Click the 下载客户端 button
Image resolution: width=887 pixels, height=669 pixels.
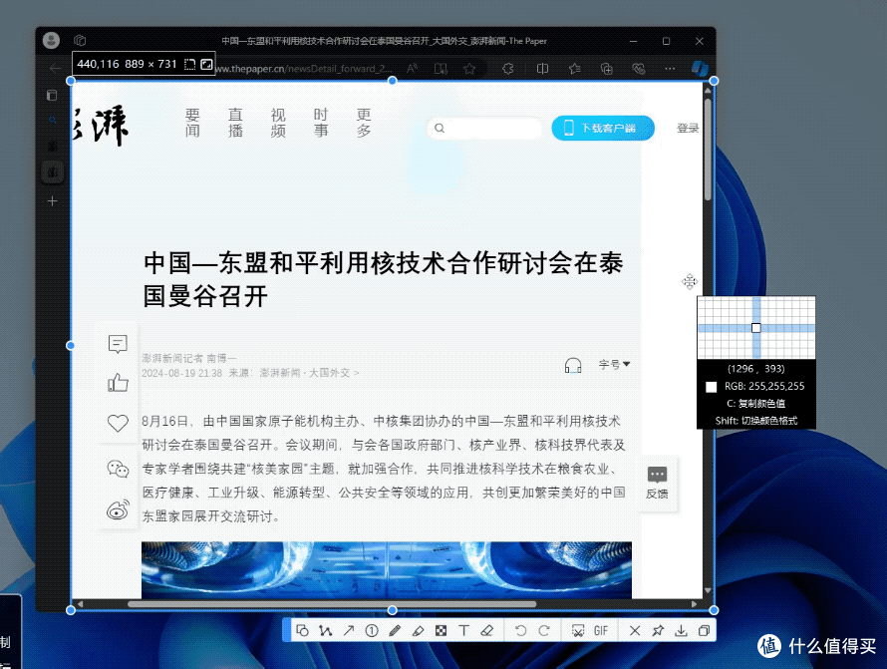tap(603, 128)
